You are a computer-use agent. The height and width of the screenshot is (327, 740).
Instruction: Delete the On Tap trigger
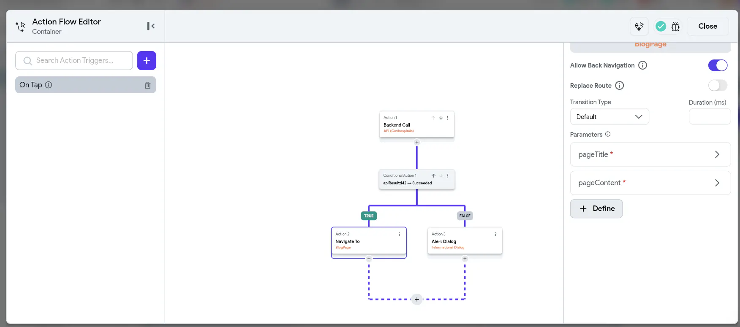click(x=148, y=85)
